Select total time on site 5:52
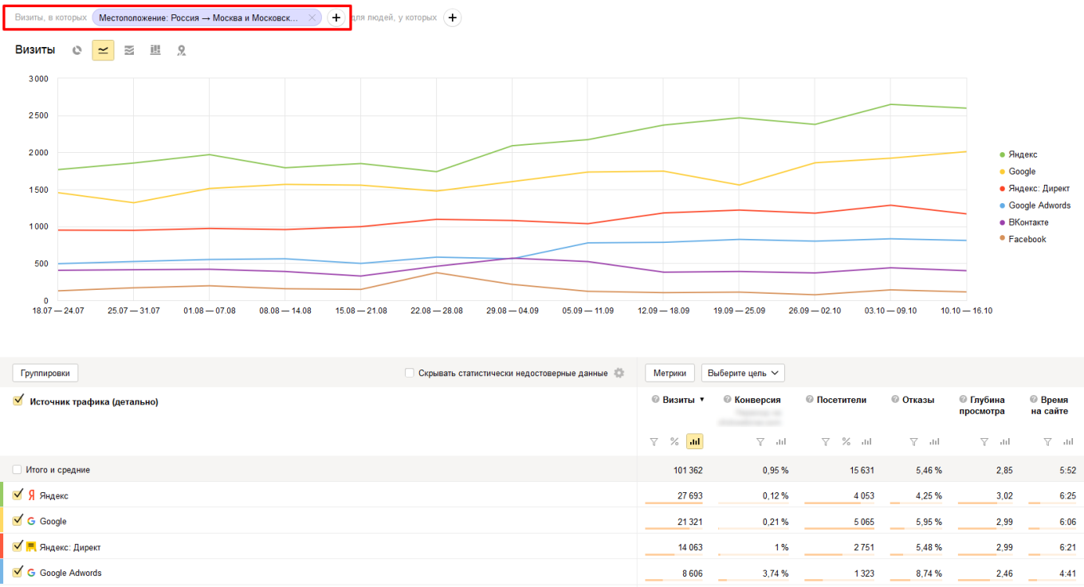 [x=1068, y=470]
